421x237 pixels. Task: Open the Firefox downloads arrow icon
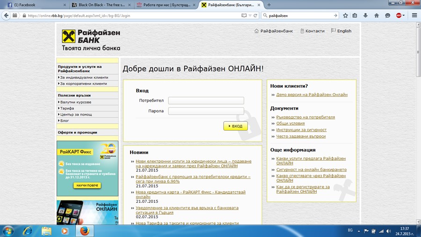point(366,15)
